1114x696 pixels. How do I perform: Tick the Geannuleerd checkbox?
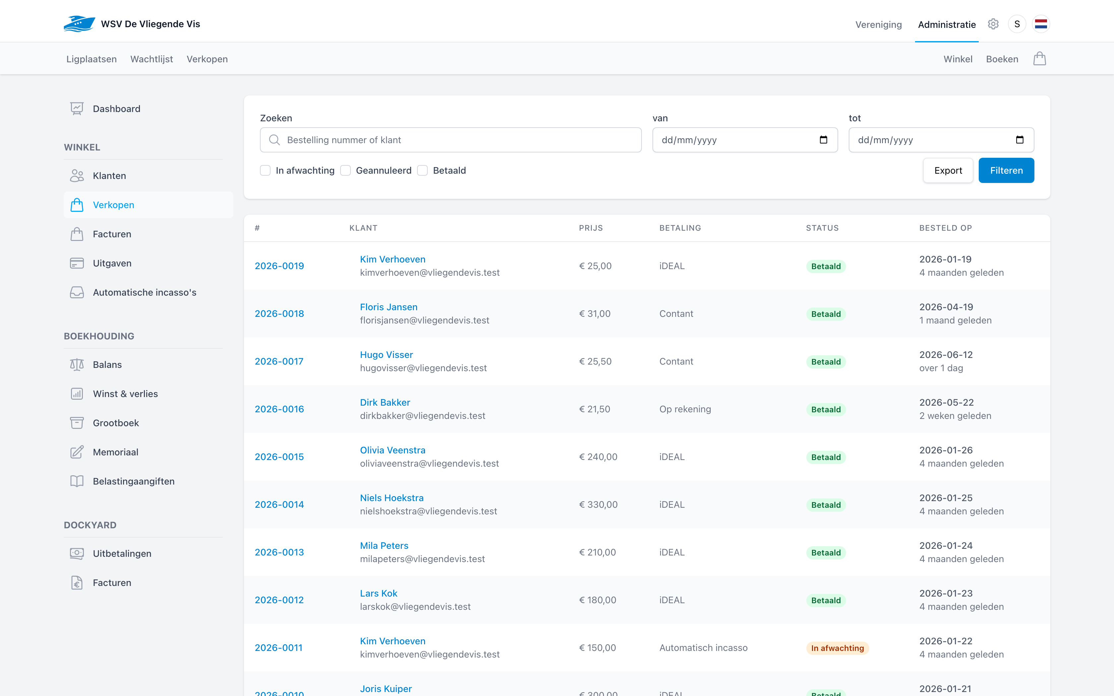(345, 170)
